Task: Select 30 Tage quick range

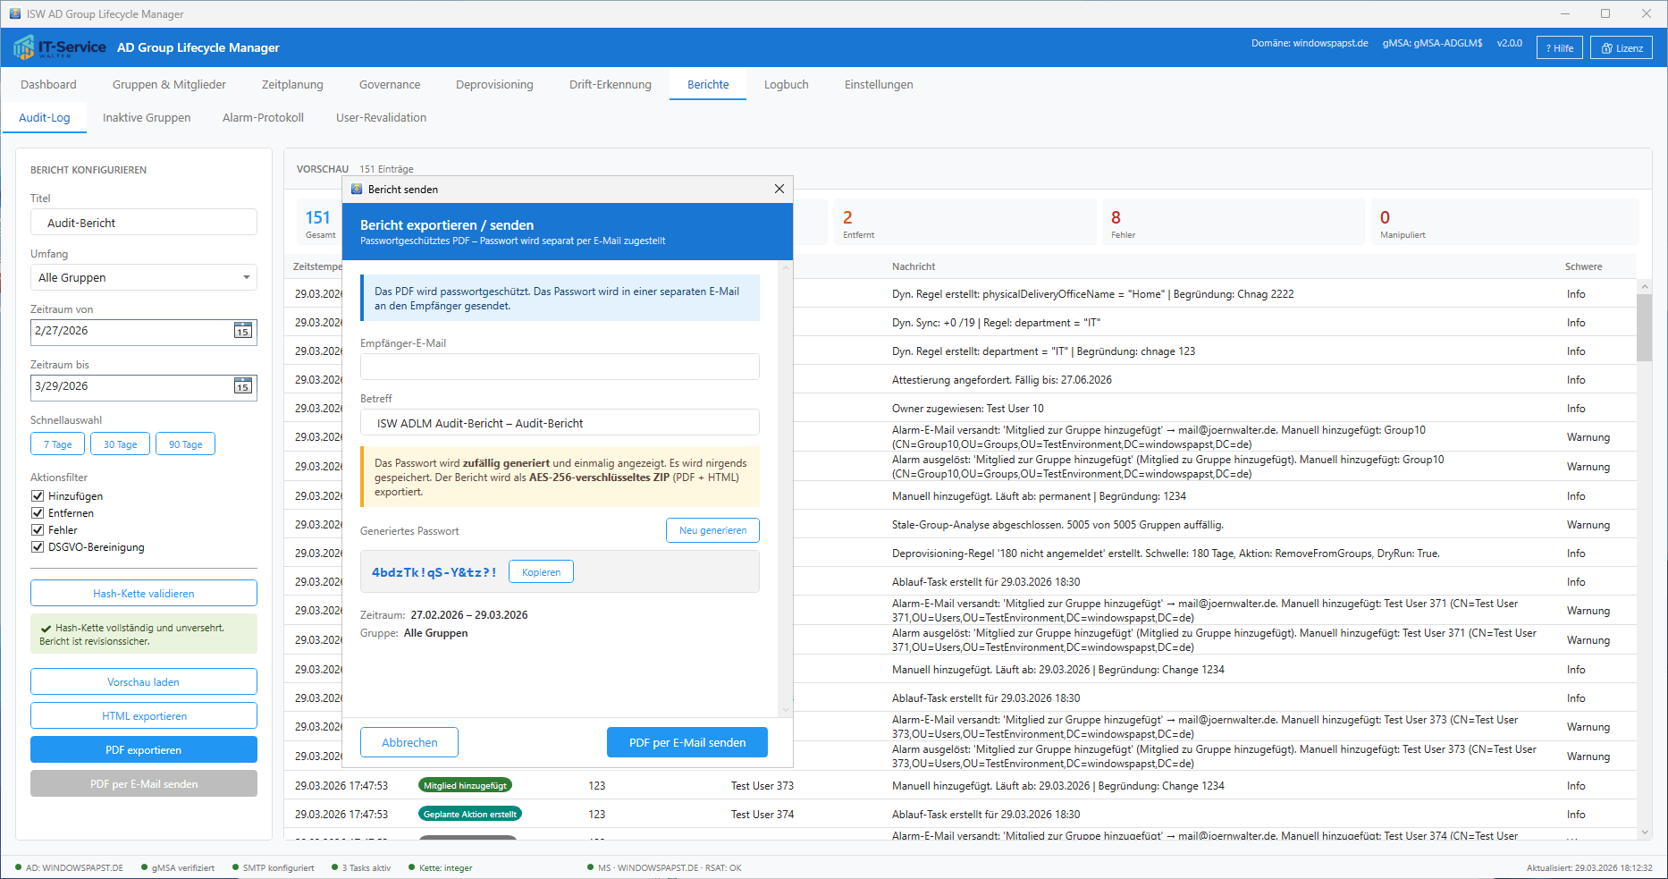Action: (x=120, y=444)
